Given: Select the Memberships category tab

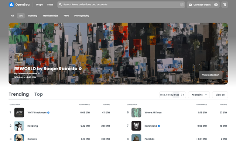Looking at the screenshot, I should point(51,15).
